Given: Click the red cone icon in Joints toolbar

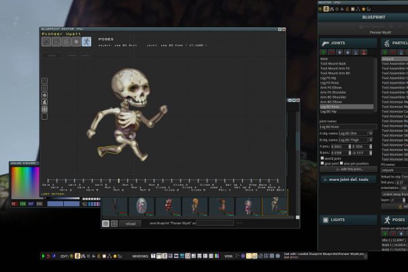Looking at the screenshot, I should pyautogui.click(x=364, y=52).
